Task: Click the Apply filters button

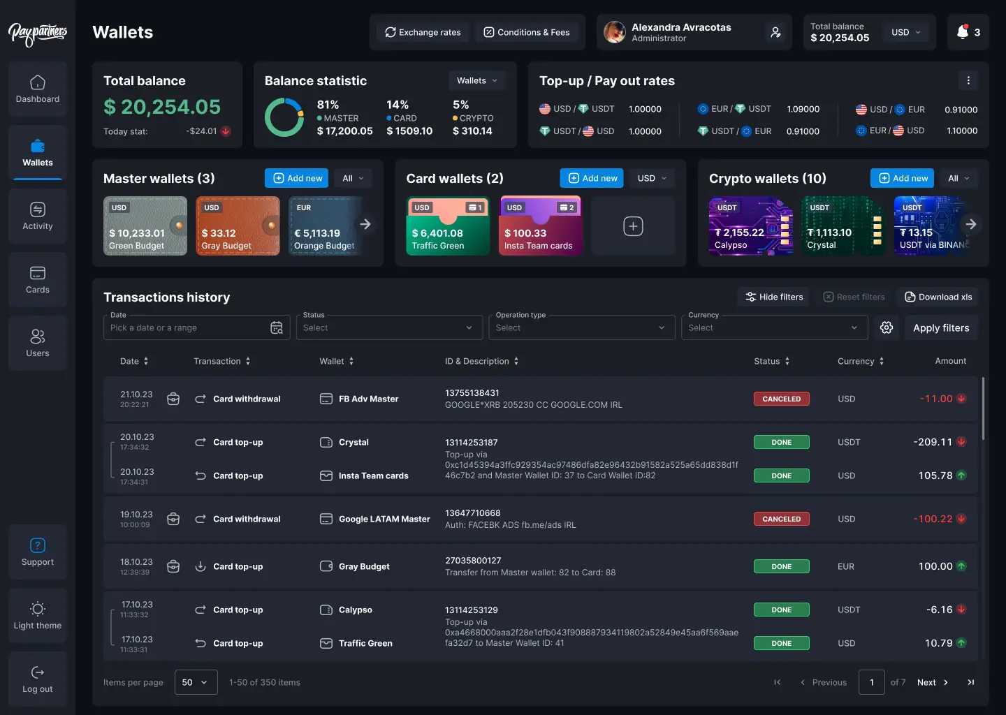Action: [x=940, y=327]
